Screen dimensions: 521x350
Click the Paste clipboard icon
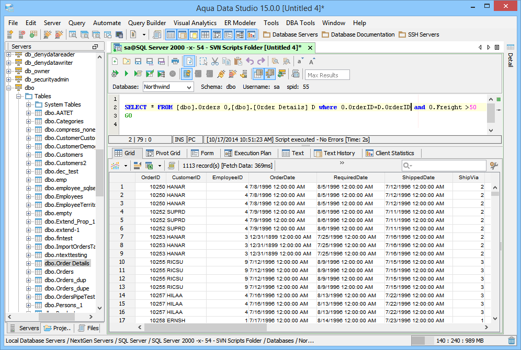click(x=238, y=61)
